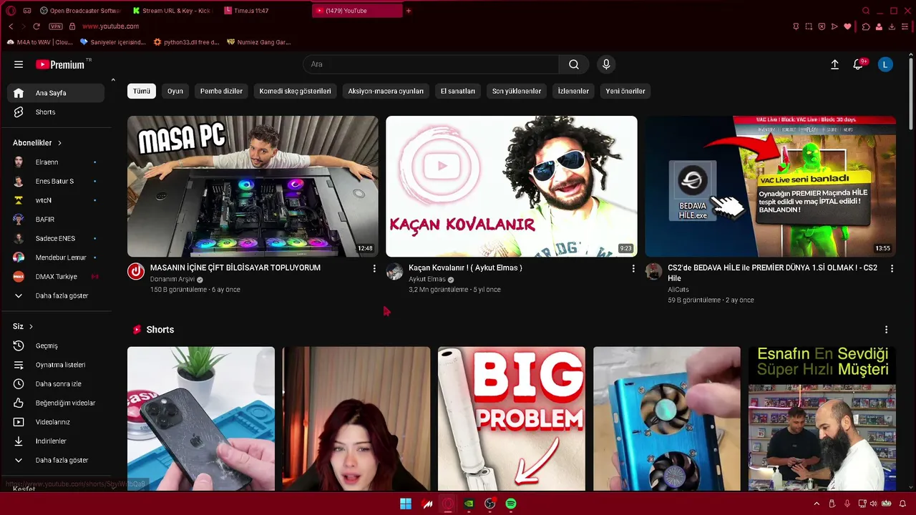Start voice search with the microphone
The height and width of the screenshot is (515, 916).
pos(606,64)
